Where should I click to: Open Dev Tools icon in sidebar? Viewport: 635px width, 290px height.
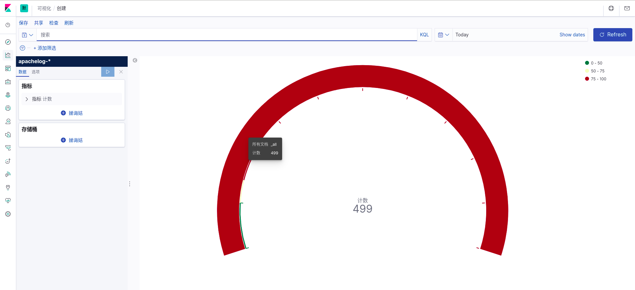(x=8, y=187)
